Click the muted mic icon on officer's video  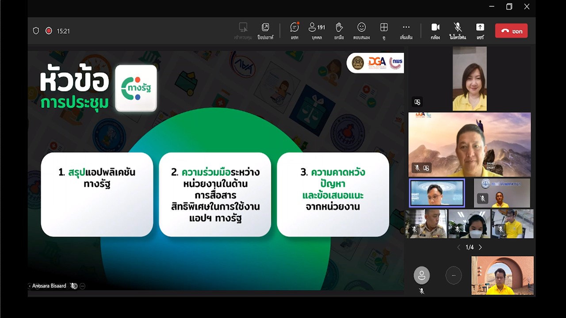coord(414,230)
